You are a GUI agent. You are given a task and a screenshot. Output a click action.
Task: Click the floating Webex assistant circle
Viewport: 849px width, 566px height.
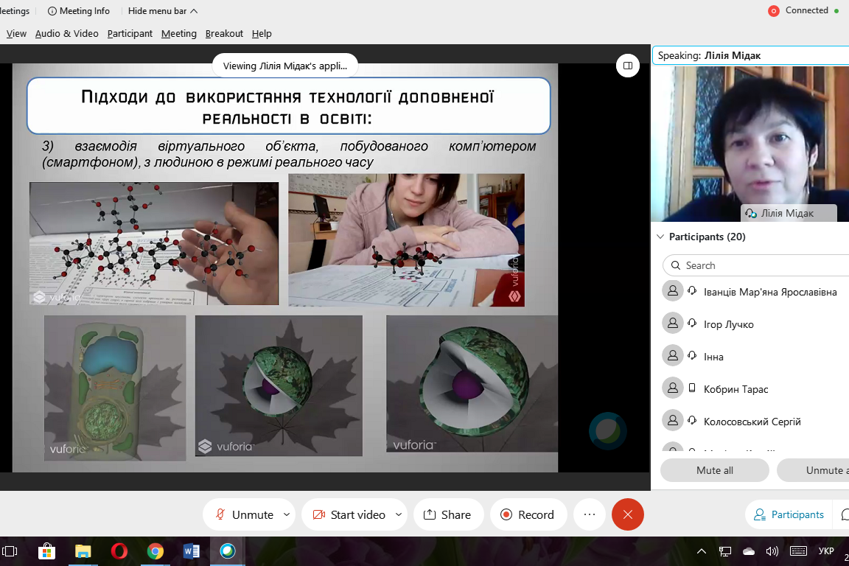coord(607,430)
